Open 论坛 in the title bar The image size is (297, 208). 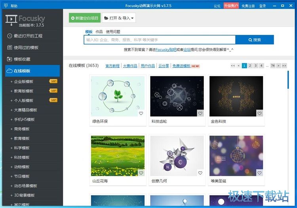click(x=217, y=6)
